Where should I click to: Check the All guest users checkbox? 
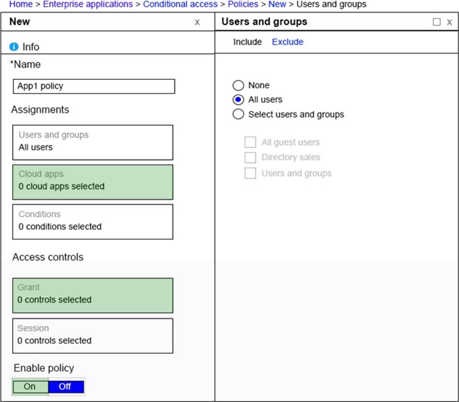click(250, 142)
